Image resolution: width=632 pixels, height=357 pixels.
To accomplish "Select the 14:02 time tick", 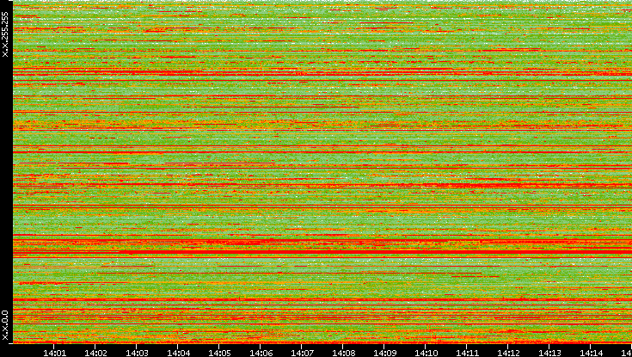I will [95, 352].
